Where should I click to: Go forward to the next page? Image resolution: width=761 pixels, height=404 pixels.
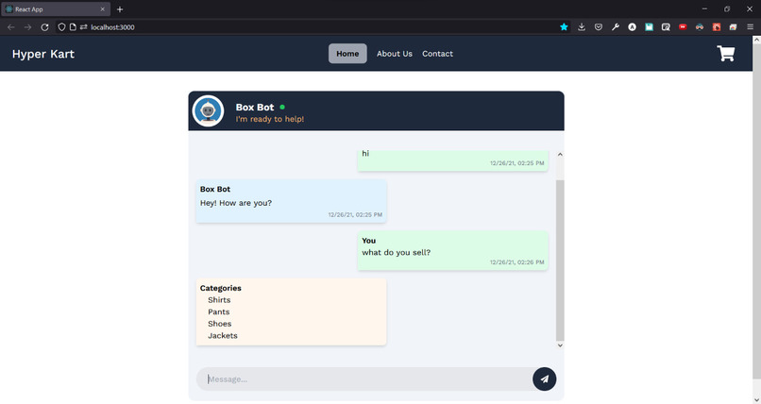pyautogui.click(x=27, y=27)
